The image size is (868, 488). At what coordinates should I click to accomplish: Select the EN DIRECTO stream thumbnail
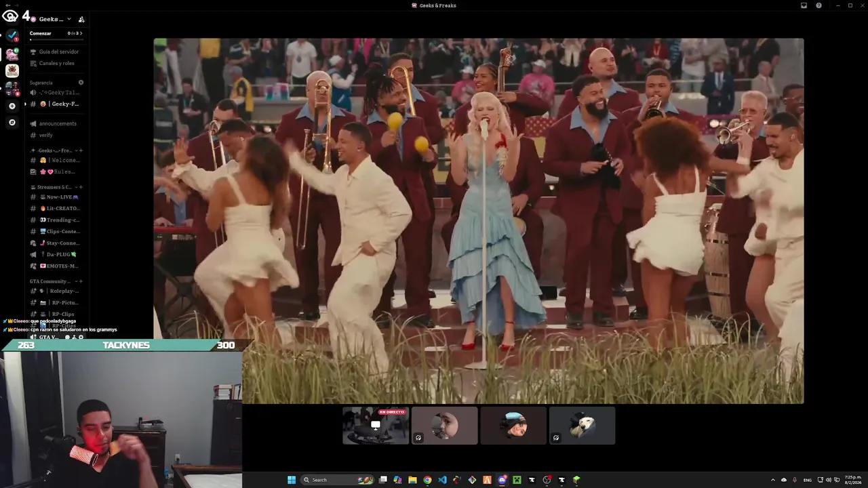(376, 426)
